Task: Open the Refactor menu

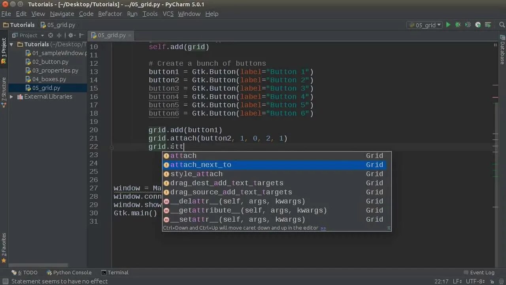Action: click(x=110, y=13)
